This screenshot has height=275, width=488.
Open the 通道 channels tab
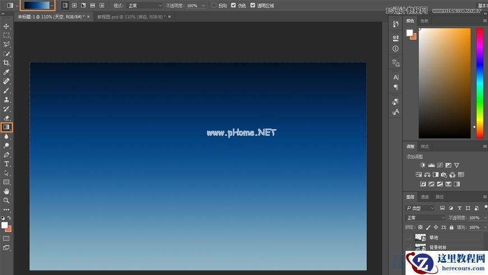coord(425,197)
